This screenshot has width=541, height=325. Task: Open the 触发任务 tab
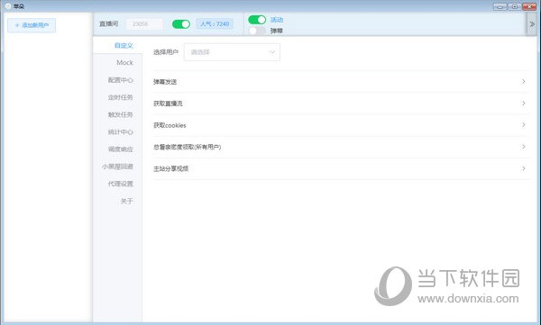tap(117, 114)
